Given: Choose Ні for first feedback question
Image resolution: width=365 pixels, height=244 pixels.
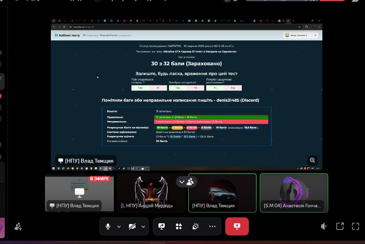Looking at the screenshot, I should [x=158, y=88].
